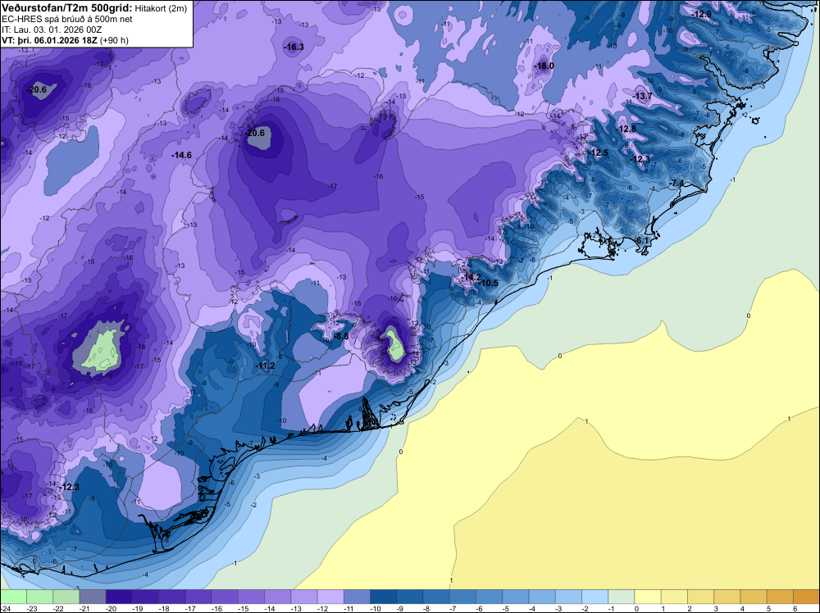
Task: Click the legend tick label '-24'
Action: tap(7, 609)
